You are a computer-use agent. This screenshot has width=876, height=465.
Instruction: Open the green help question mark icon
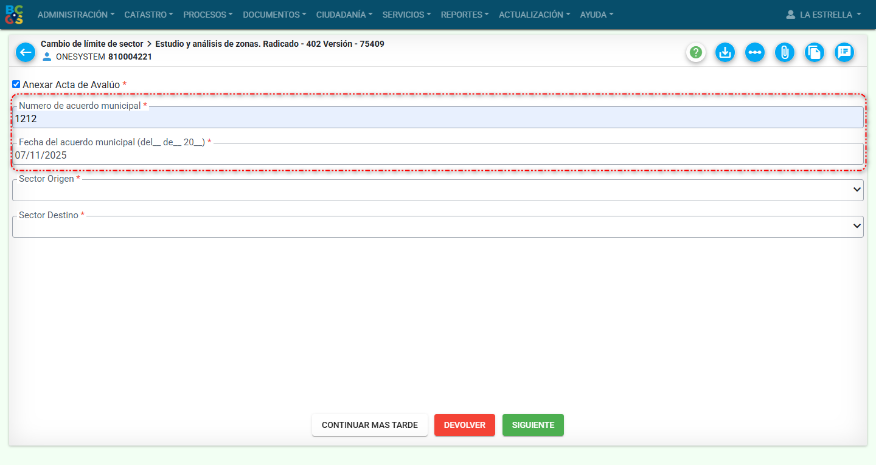pos(696,53)
